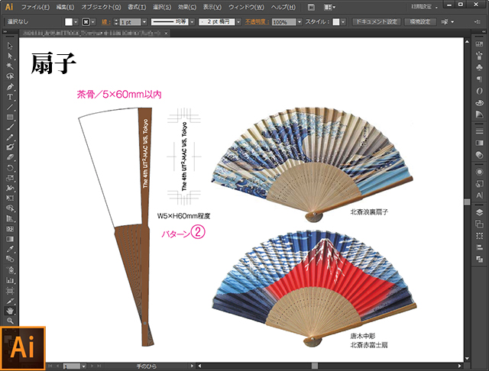Expand the opacity 100% dropdown
The image size is (489, 371).
300,22
